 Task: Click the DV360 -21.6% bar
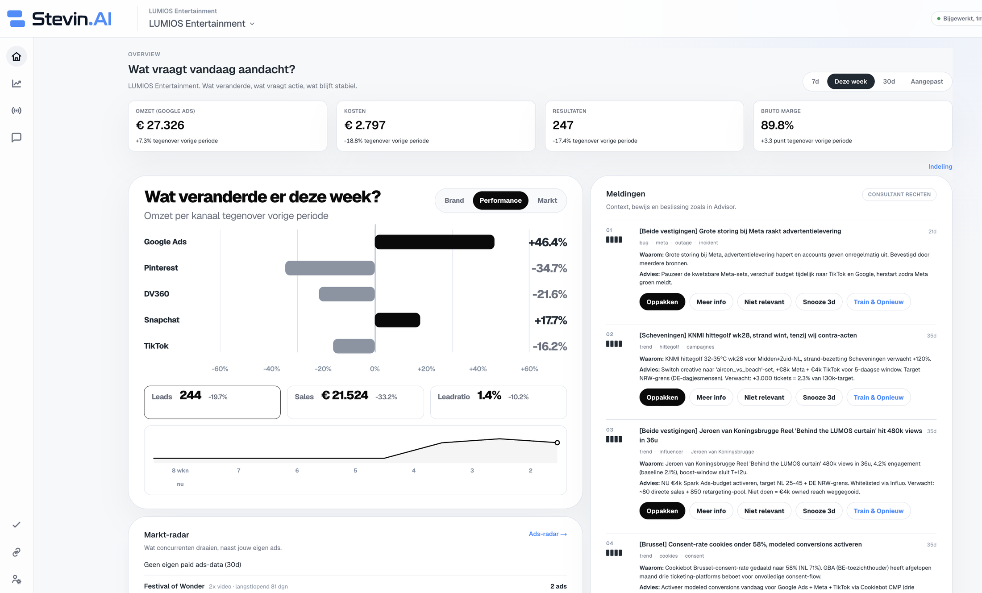pos(347,294)
